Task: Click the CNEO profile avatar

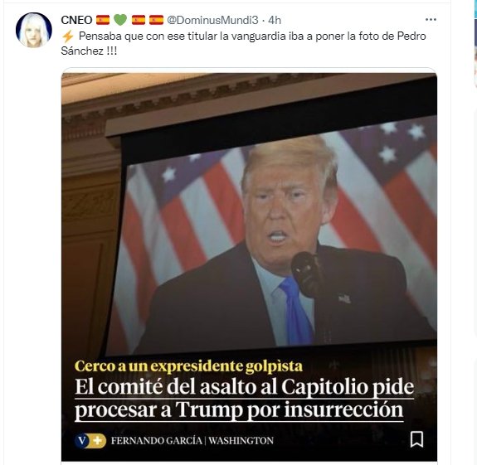Action: [34, 30]
